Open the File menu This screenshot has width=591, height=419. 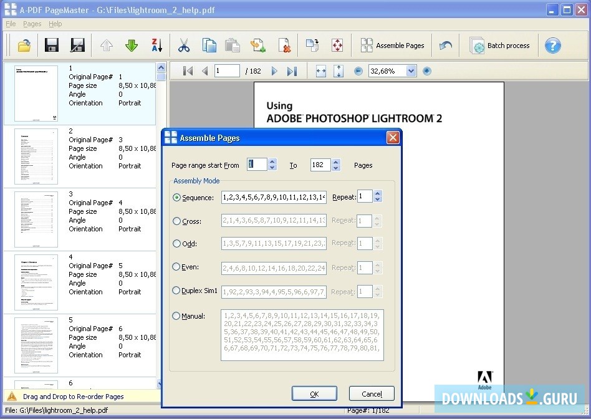click(11, 24)
